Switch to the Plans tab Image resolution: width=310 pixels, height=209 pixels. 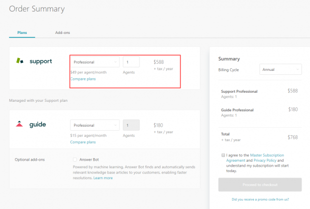click(x=22, y=32)
